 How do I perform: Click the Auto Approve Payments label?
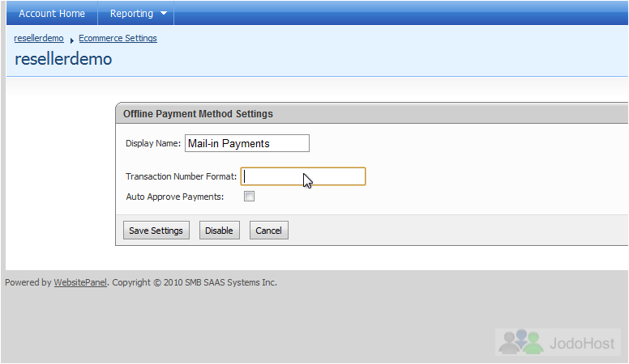pos(175,197)
